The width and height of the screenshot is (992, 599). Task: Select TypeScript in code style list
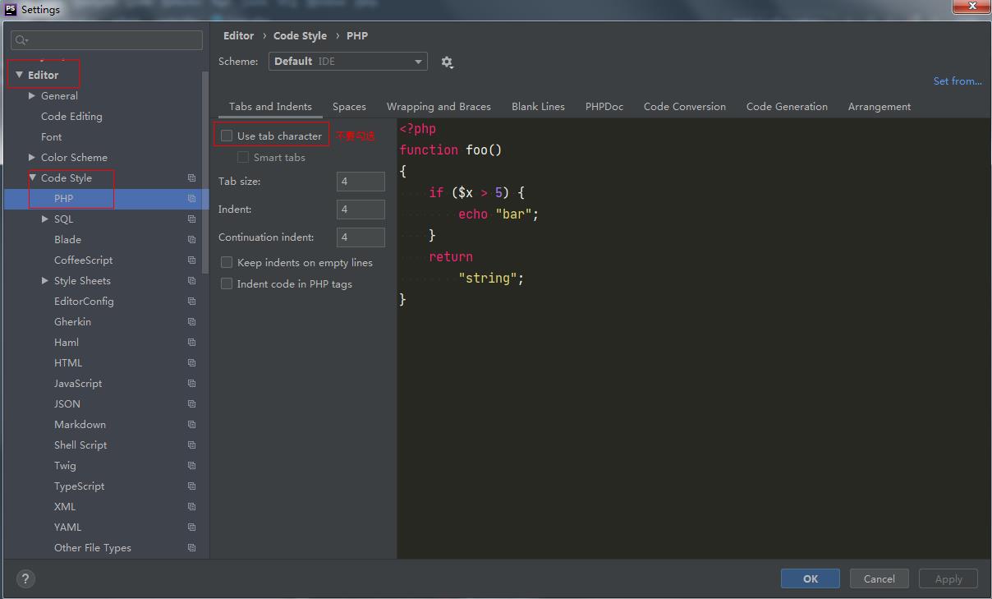[79, 486]
